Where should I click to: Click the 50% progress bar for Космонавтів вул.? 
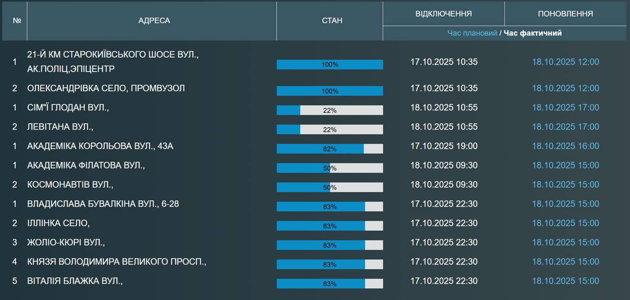click(x=330, y=187)
